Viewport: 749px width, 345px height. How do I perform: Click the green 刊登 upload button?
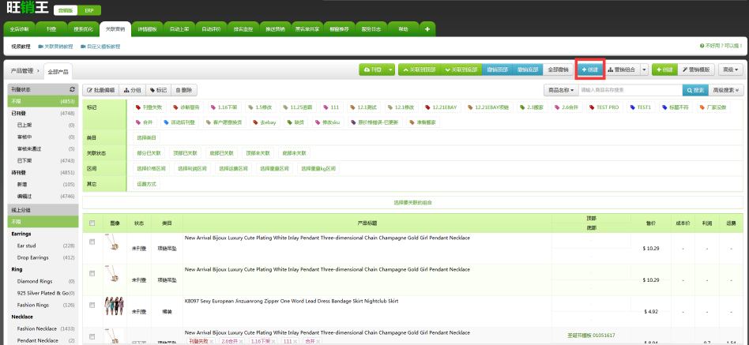point(373,69)
